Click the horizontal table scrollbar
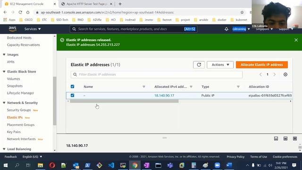302x170 pixels. [x=124, y=101]
